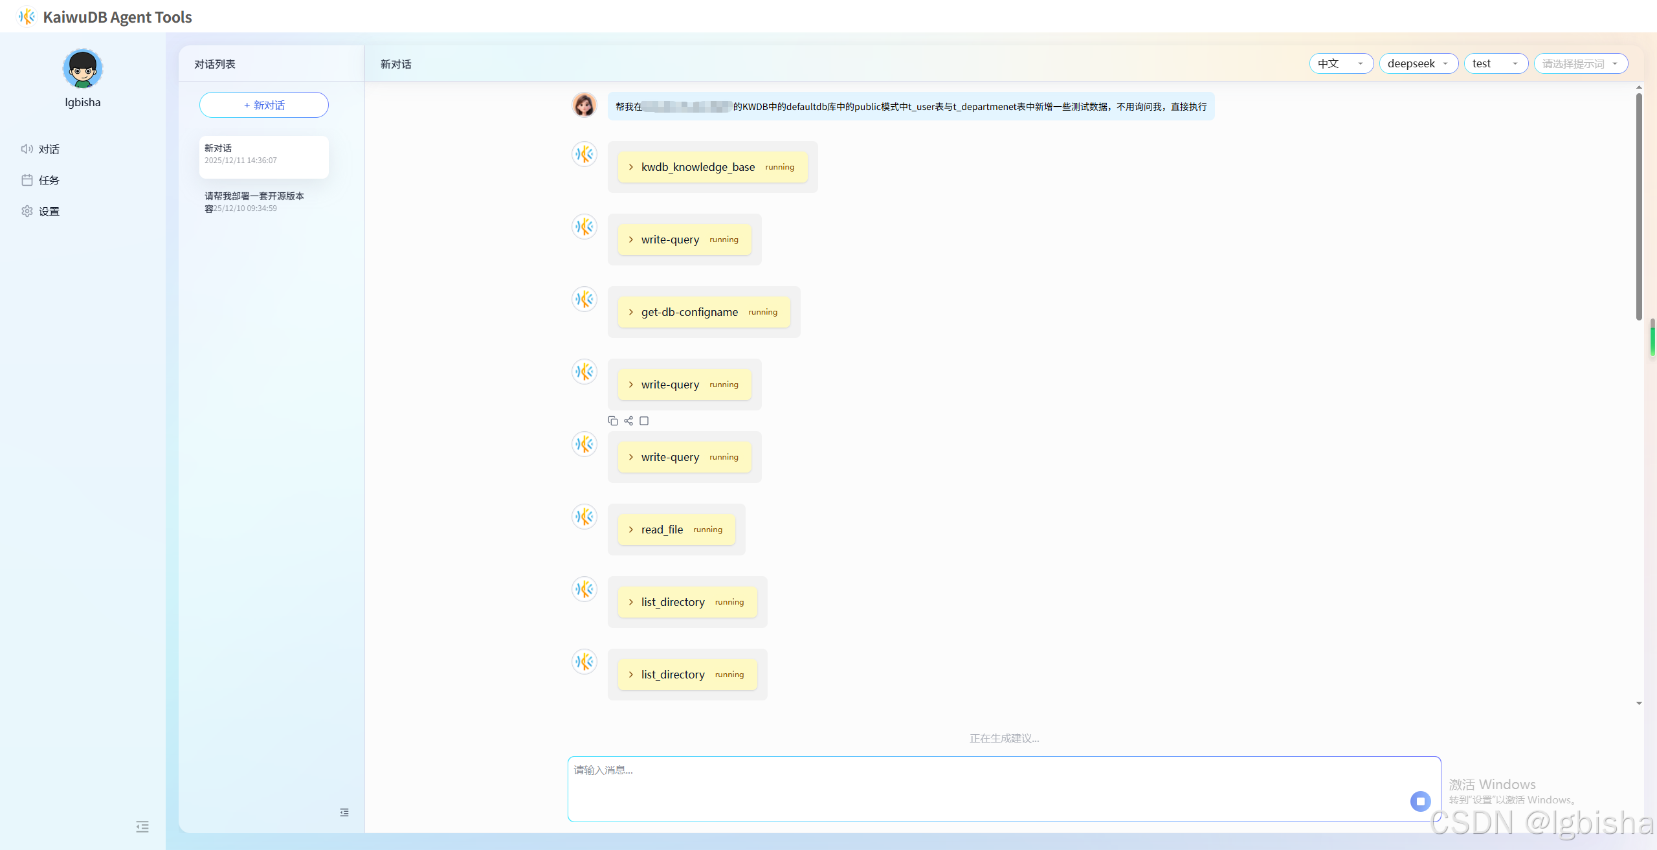Click the lgbisha user avatar
Image resolution: width=1657 pixels, height=850 pixels.
pos(83,69)
